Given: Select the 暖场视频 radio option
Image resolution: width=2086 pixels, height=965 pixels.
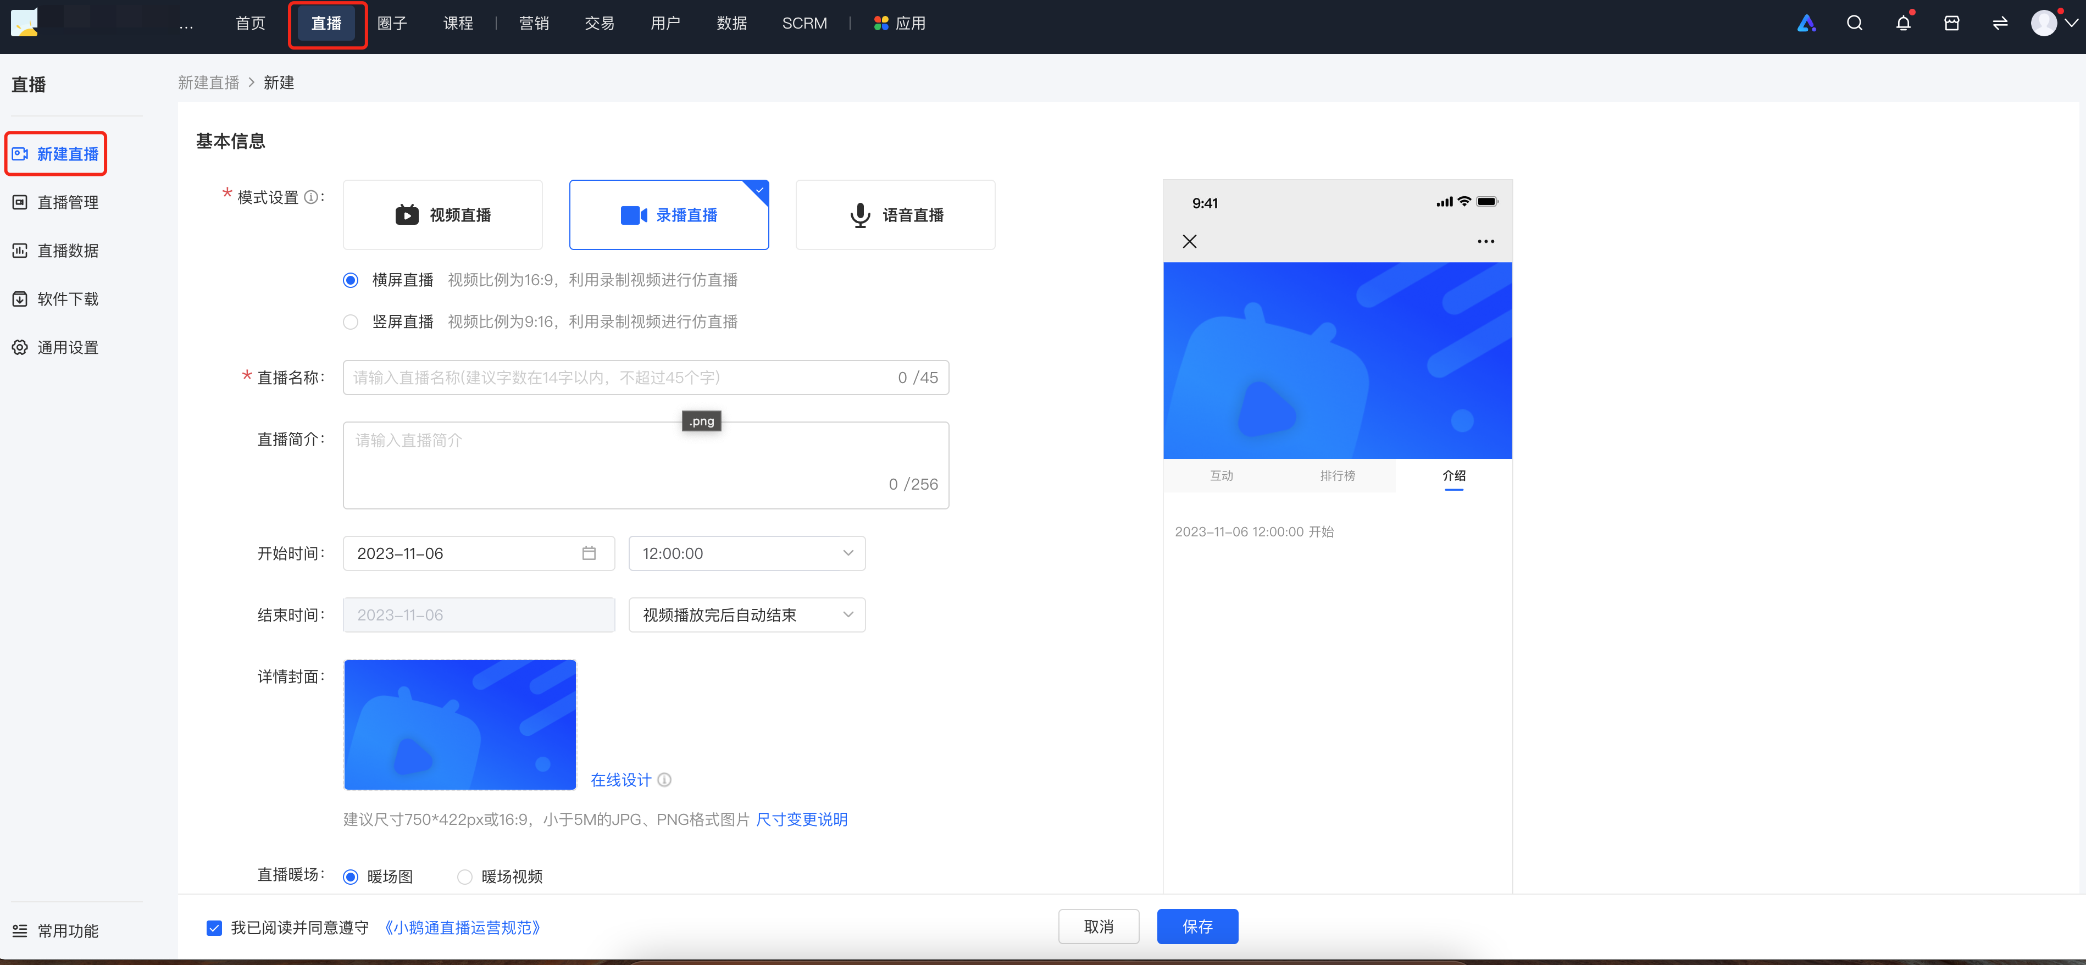Looking at the screenshot, I should click(x=465, y=877).
